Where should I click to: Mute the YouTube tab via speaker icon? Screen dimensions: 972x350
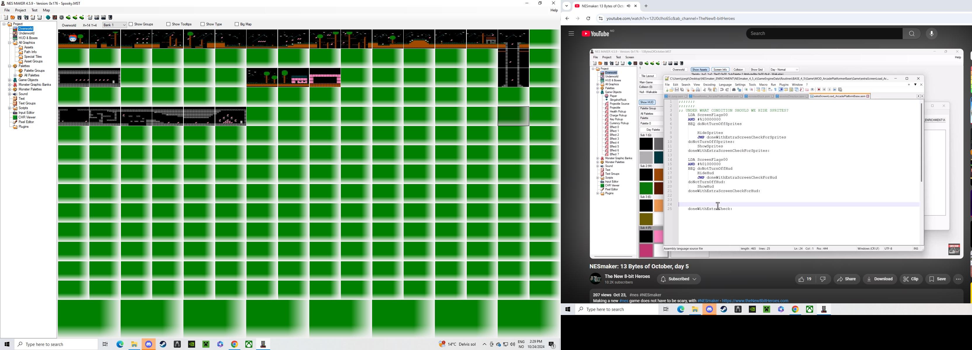629,6
